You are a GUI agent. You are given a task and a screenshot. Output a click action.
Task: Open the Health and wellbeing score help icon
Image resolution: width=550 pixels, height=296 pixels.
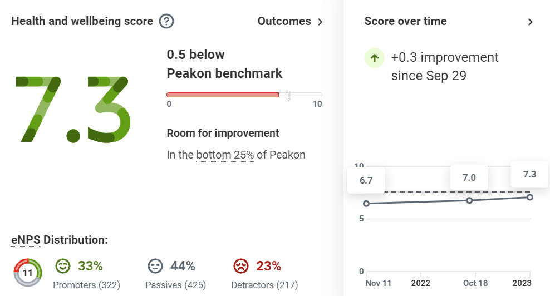click(166, 22)
